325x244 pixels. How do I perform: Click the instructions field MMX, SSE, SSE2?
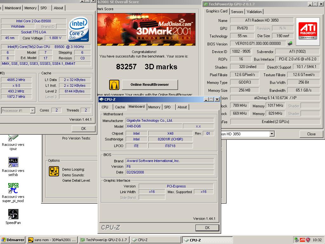[x=46, y=64]
